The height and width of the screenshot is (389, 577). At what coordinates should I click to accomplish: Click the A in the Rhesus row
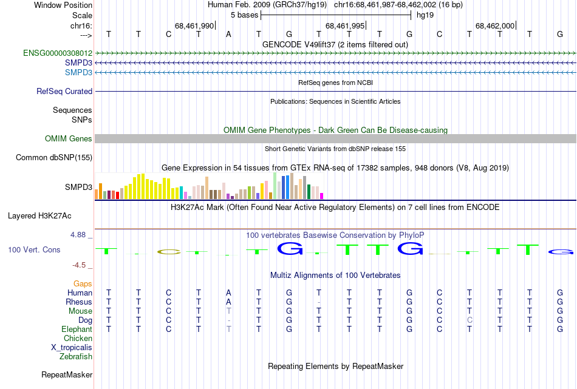[228, 302]
